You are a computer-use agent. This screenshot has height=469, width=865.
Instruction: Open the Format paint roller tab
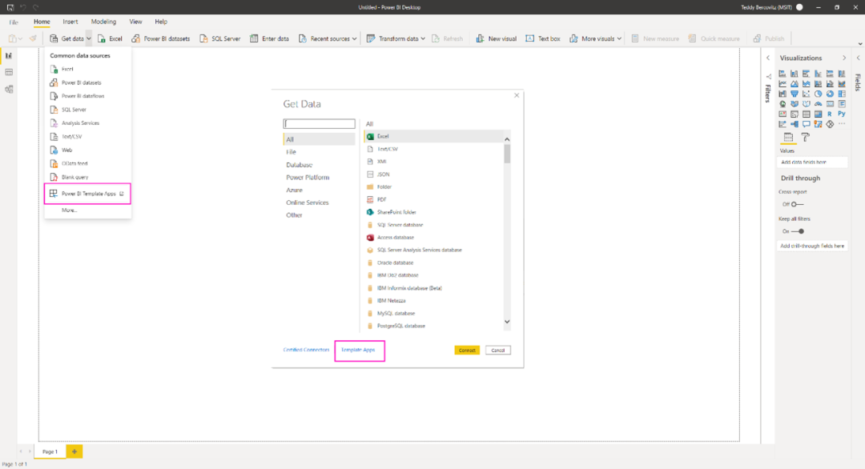pos(806,137)
